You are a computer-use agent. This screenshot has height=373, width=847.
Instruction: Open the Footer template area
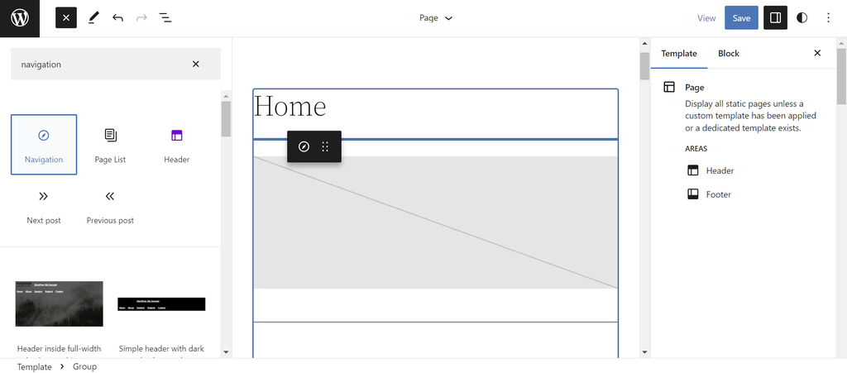pyautogui.click(x=718, y=194)
